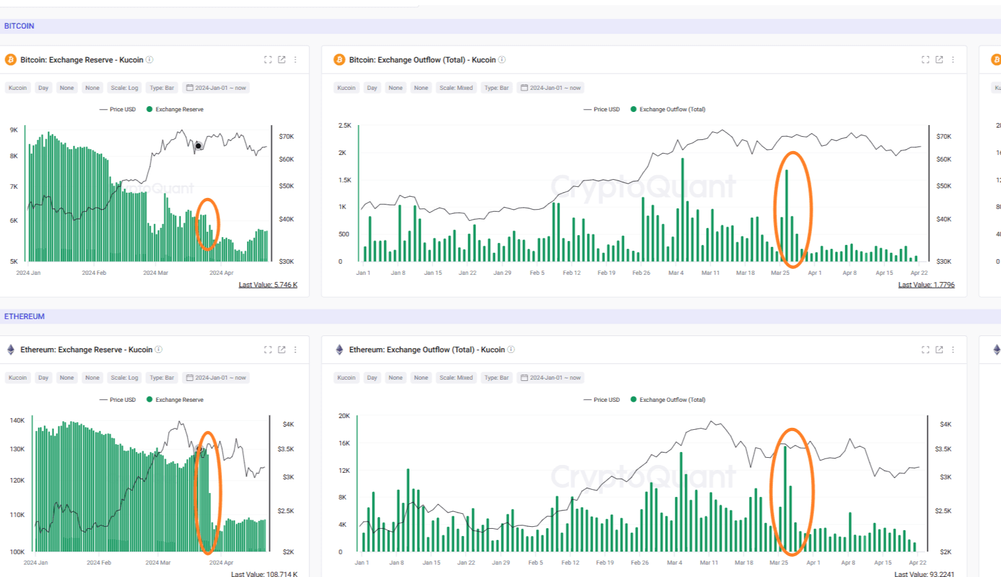Screen dimensions: 1001x577
Task: Expand Bitcoin Exchange Outflow chart to fullscreen
Action: click(x=925, y=59)
